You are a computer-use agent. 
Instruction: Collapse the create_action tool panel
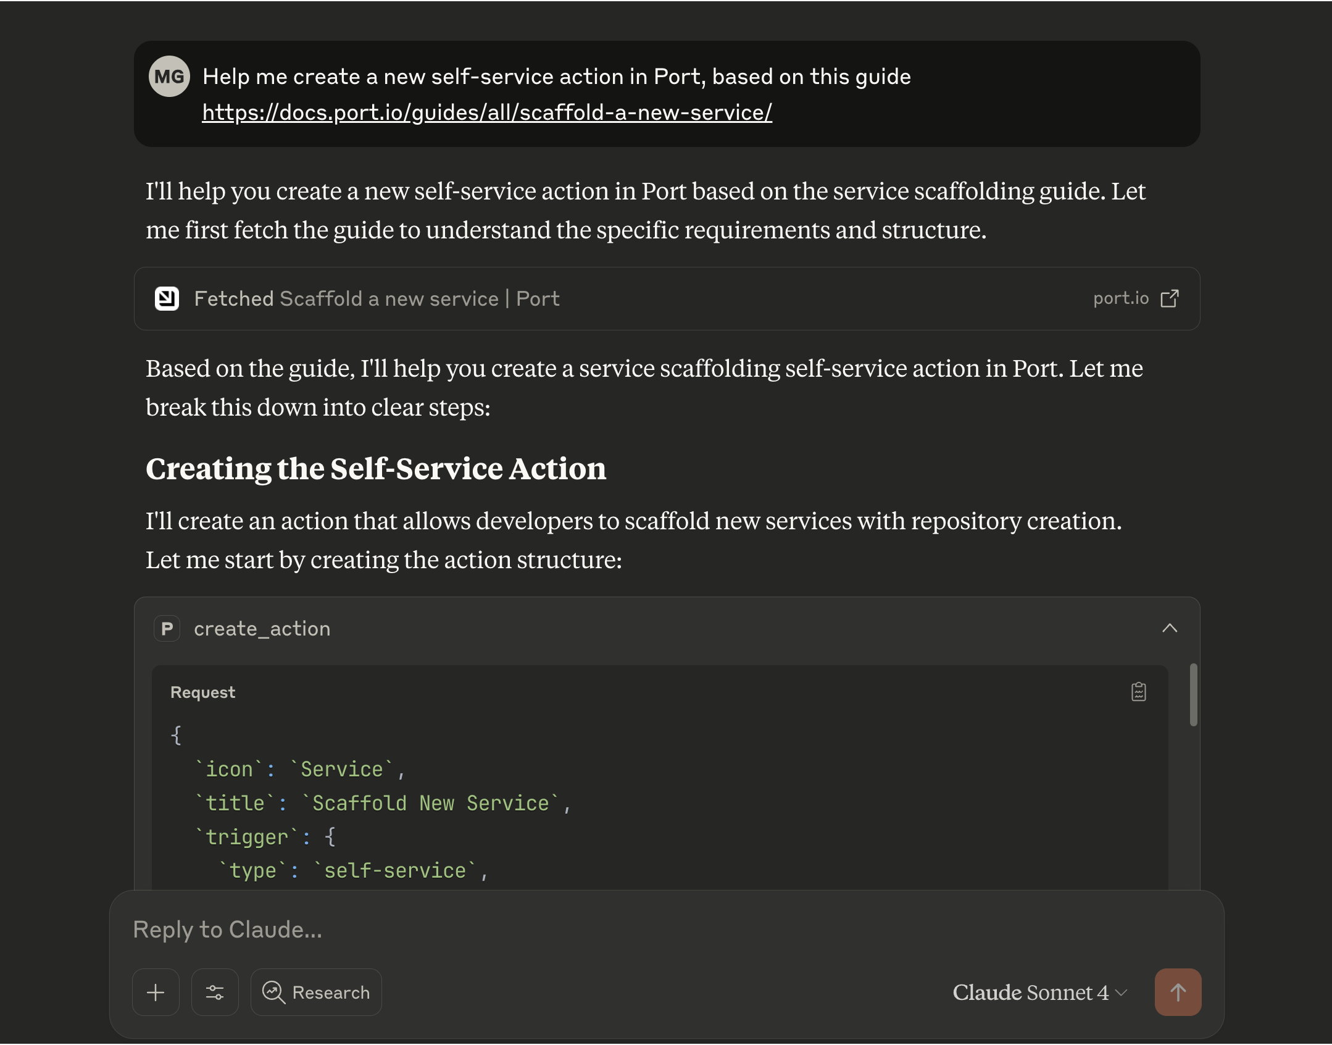coord(1169,629)
